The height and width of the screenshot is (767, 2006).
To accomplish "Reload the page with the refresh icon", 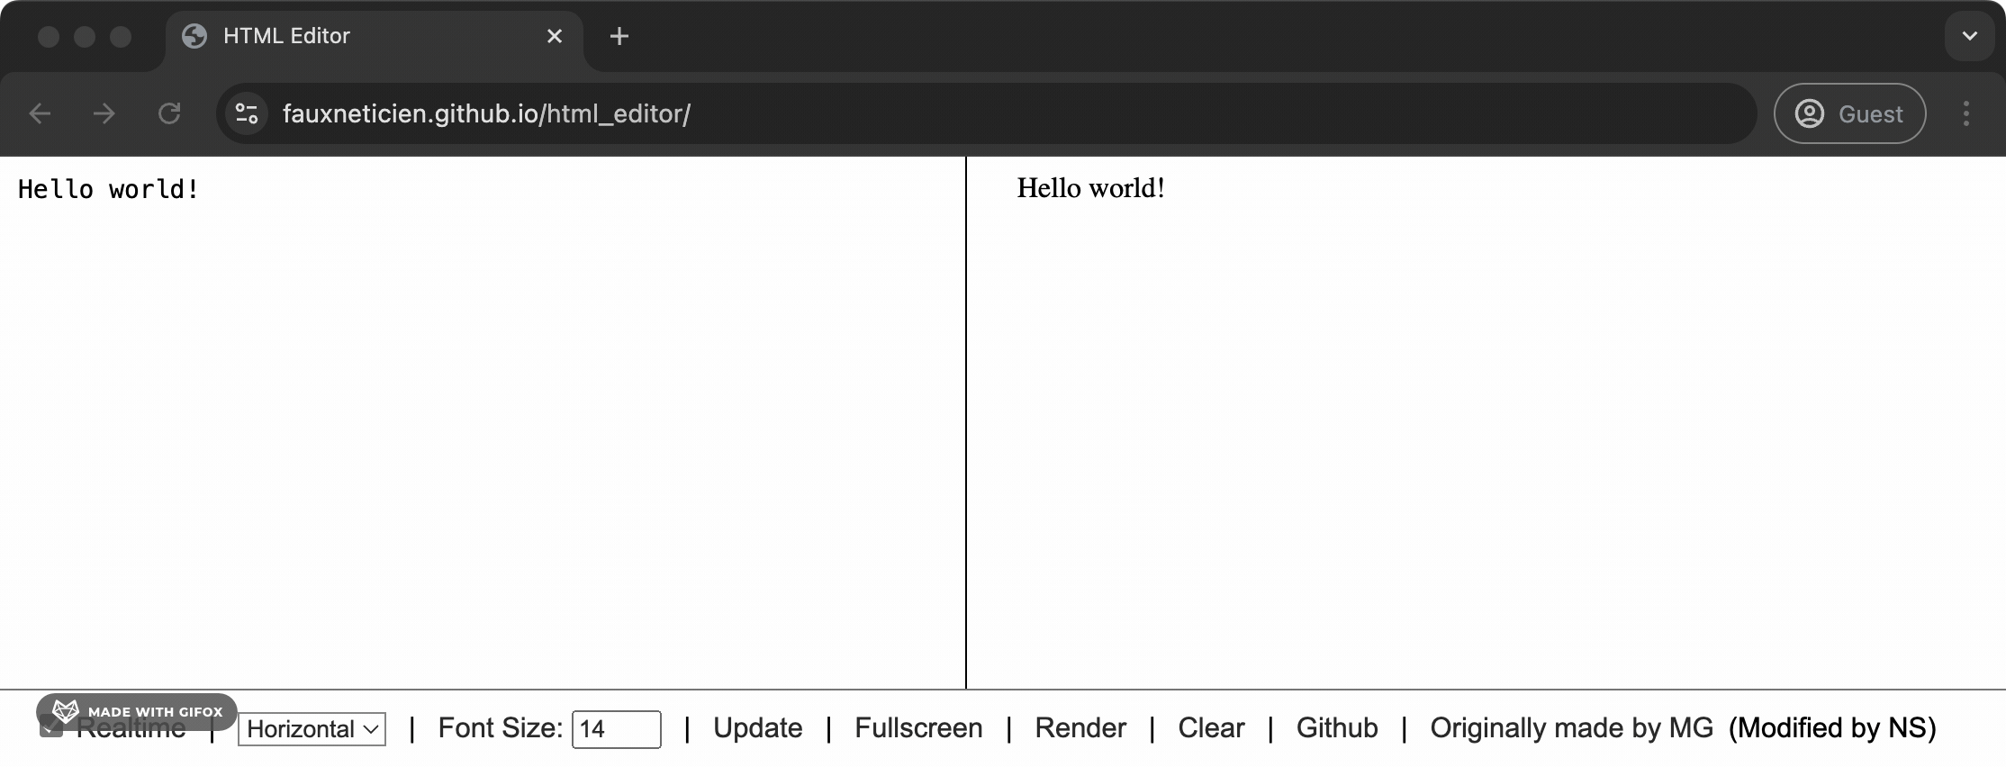I will click(169, 113).
